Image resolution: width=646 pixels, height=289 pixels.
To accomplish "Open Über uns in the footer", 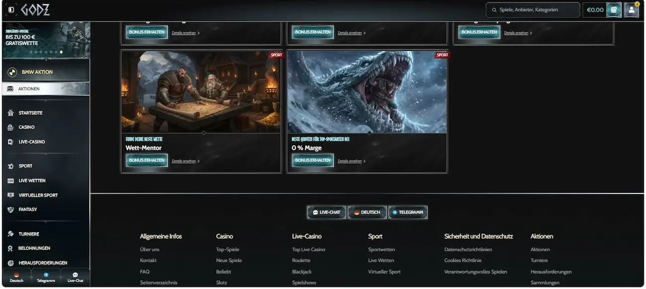I will coord(150,250).
